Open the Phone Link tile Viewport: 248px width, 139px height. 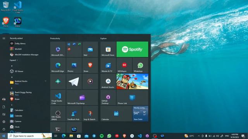coord(133,98)
